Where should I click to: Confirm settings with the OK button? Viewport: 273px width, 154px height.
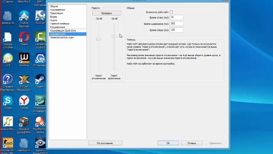(168, 143)
